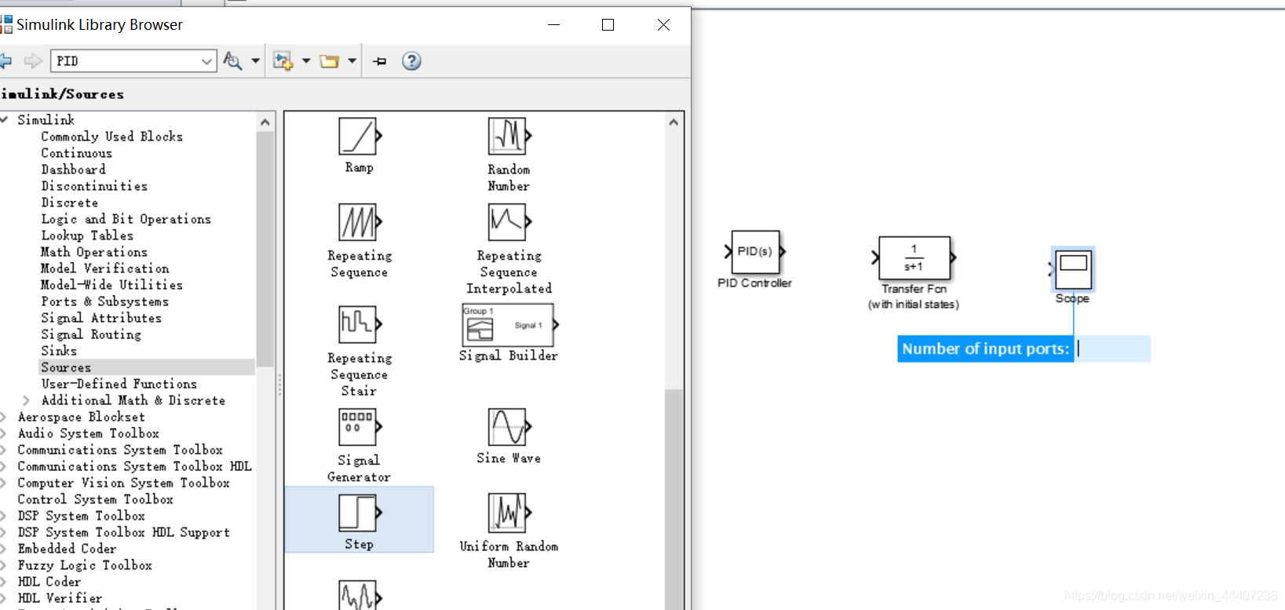Select the Transfer Fcn block in model
The width and height of the screenshot is (1285, 610).
pos(914,258)
